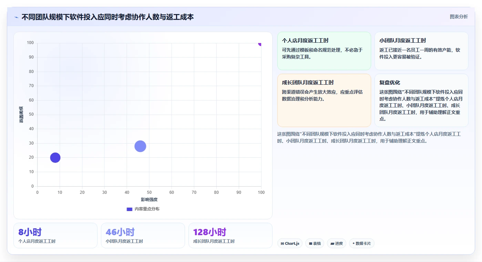The height and width of the screenshot is (262, 482).
Task: Select the 小团队月度返工工时 info card with description
Action: 421,51
